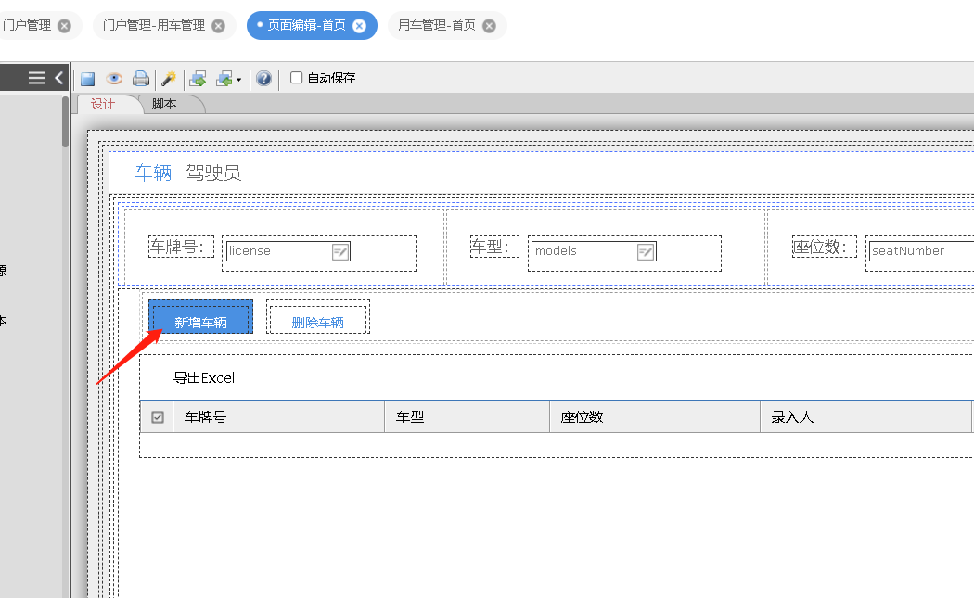Click the 座位数 table column header
Screen dimensions: 974x598
(x=655, y=416)
